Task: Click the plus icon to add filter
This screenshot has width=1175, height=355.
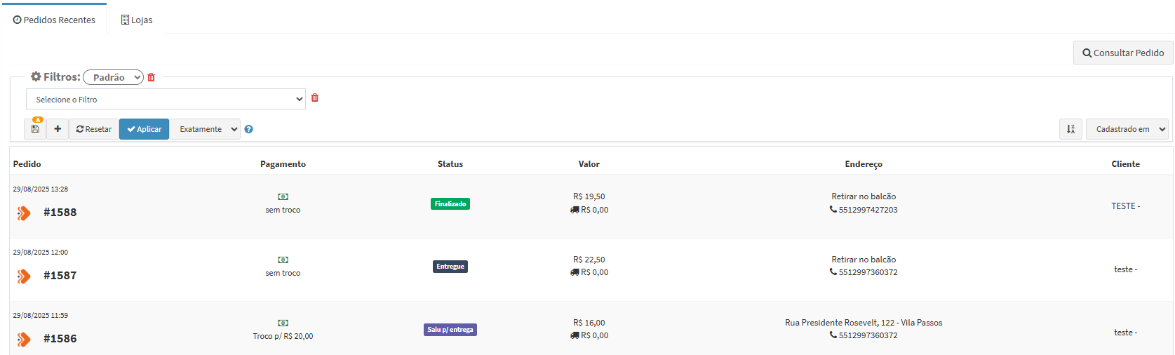Action: (x=58, y=129)
